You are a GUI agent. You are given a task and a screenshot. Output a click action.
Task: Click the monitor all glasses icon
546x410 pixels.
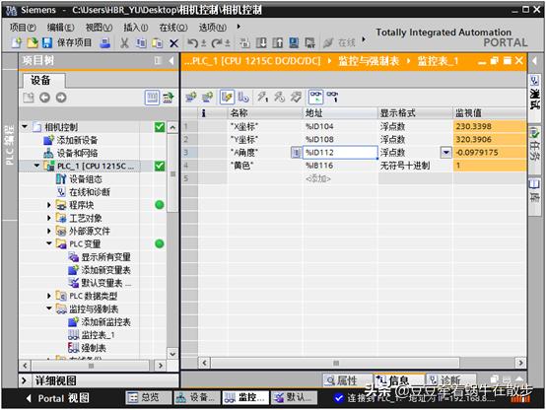(316, 97)
